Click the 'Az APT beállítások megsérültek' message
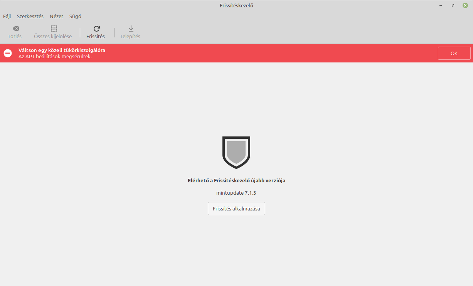Image resolution: width=473 pixels, height=286 pixels. (55, 57)
